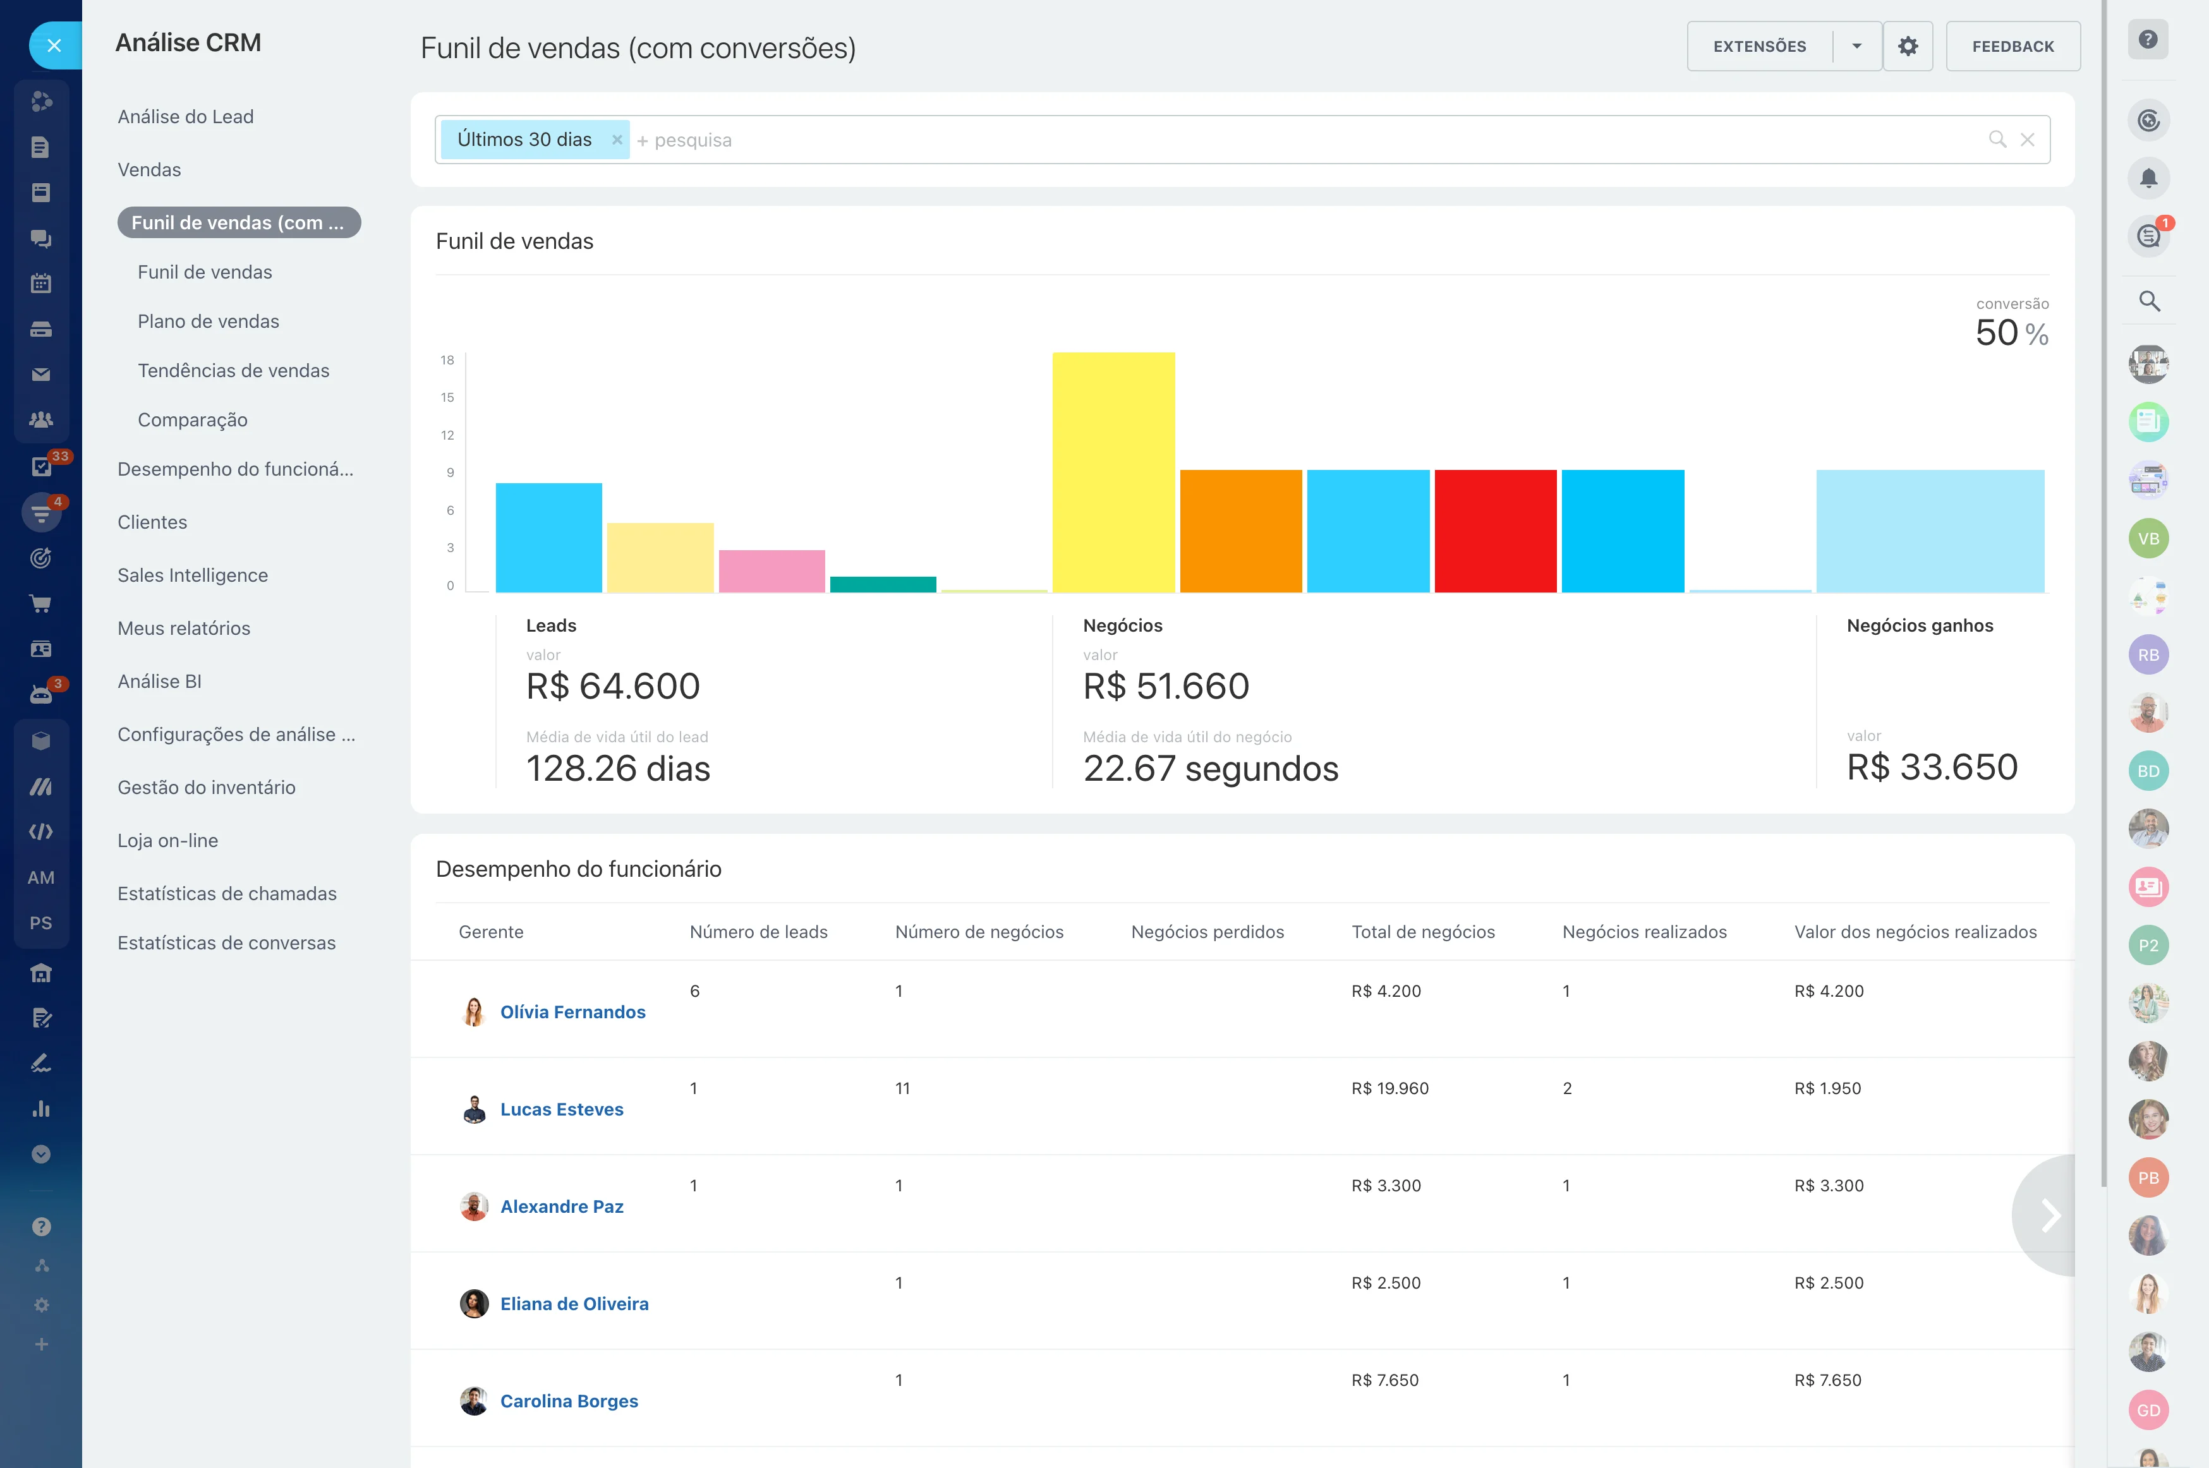Viewport: 2209px width, 1468px height.
Task: Open tasks icon with 33 badge
Action: 40,466
